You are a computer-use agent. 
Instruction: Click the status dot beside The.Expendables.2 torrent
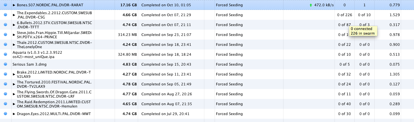5,15
